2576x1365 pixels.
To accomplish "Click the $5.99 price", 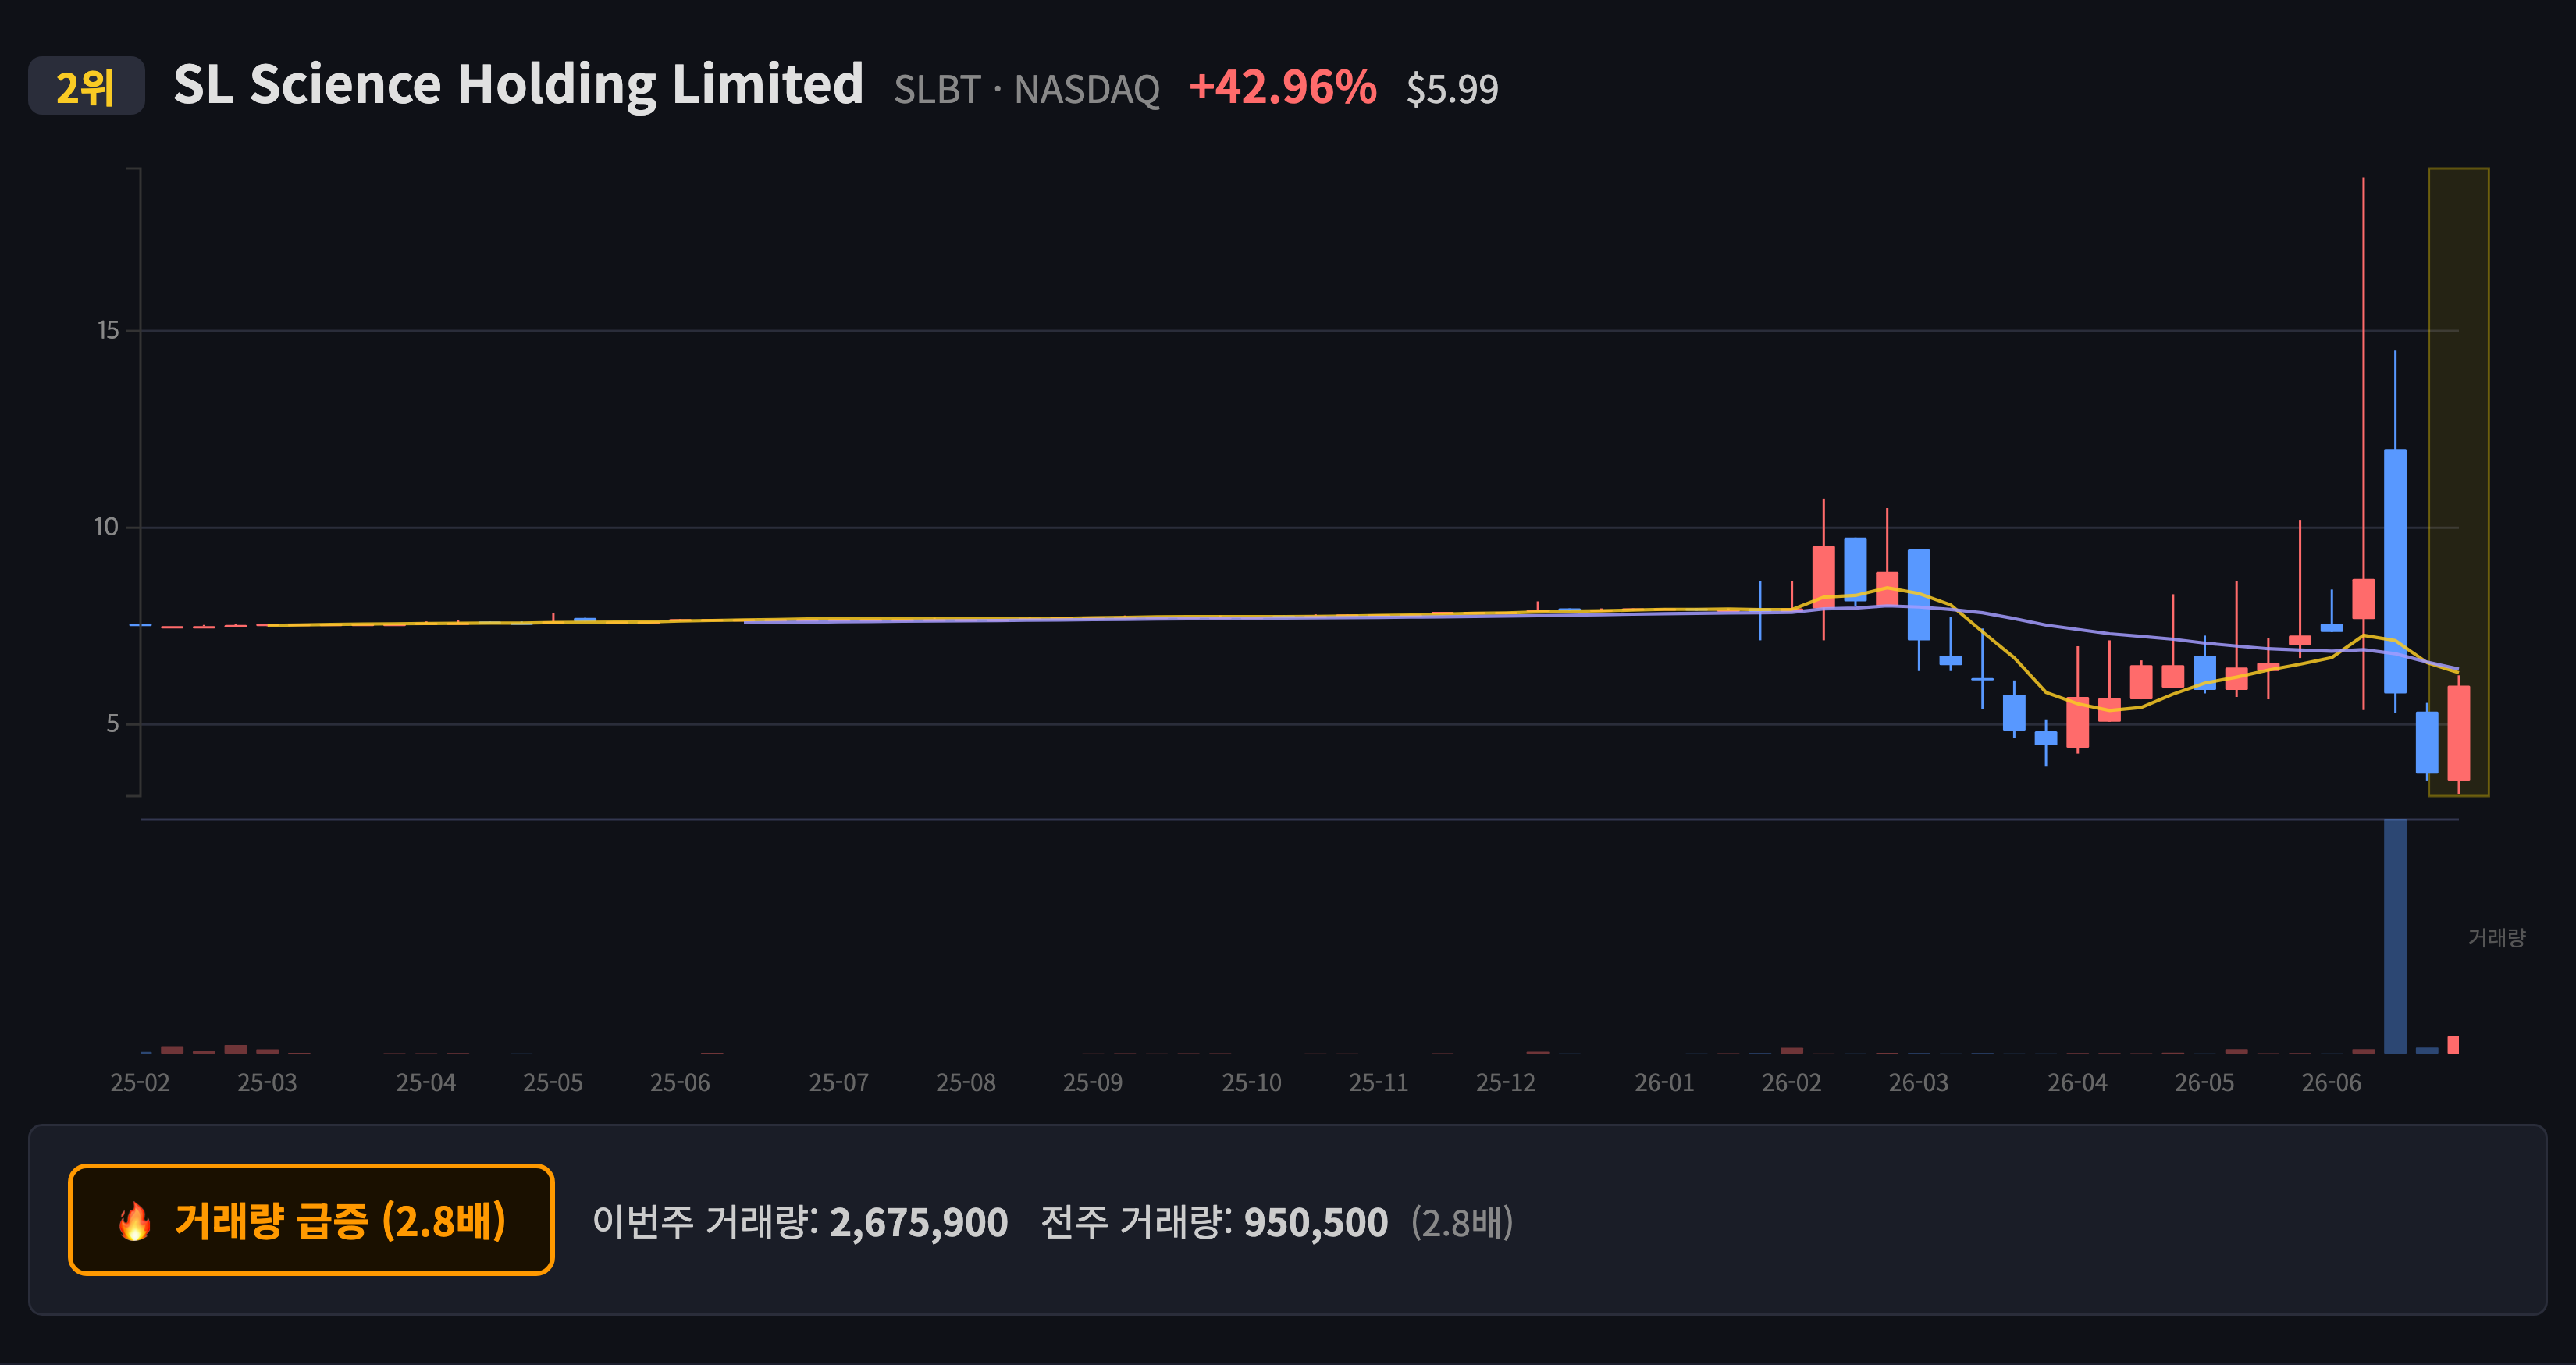I will pyautogui.click(x=1452, y=89).
